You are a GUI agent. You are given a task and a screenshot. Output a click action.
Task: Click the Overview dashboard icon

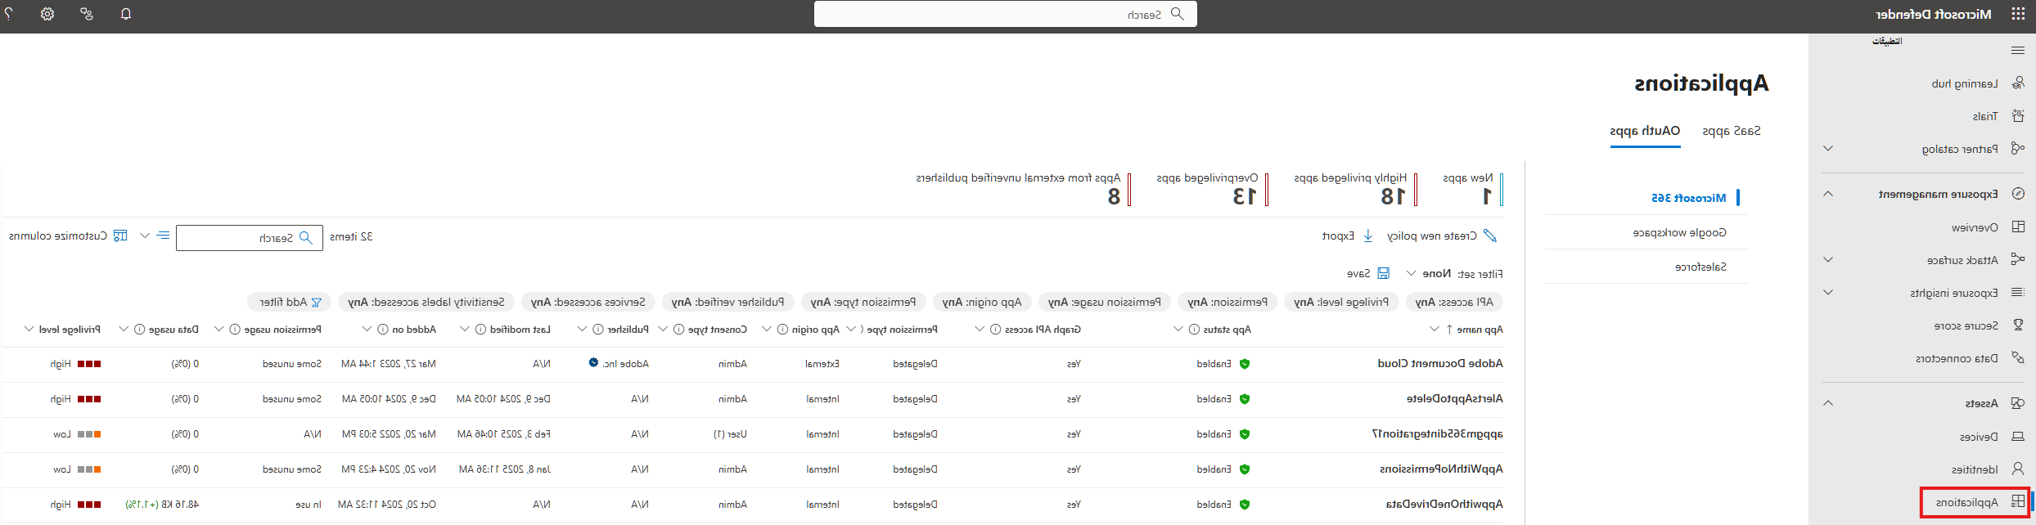click(x=2018, y=227)
